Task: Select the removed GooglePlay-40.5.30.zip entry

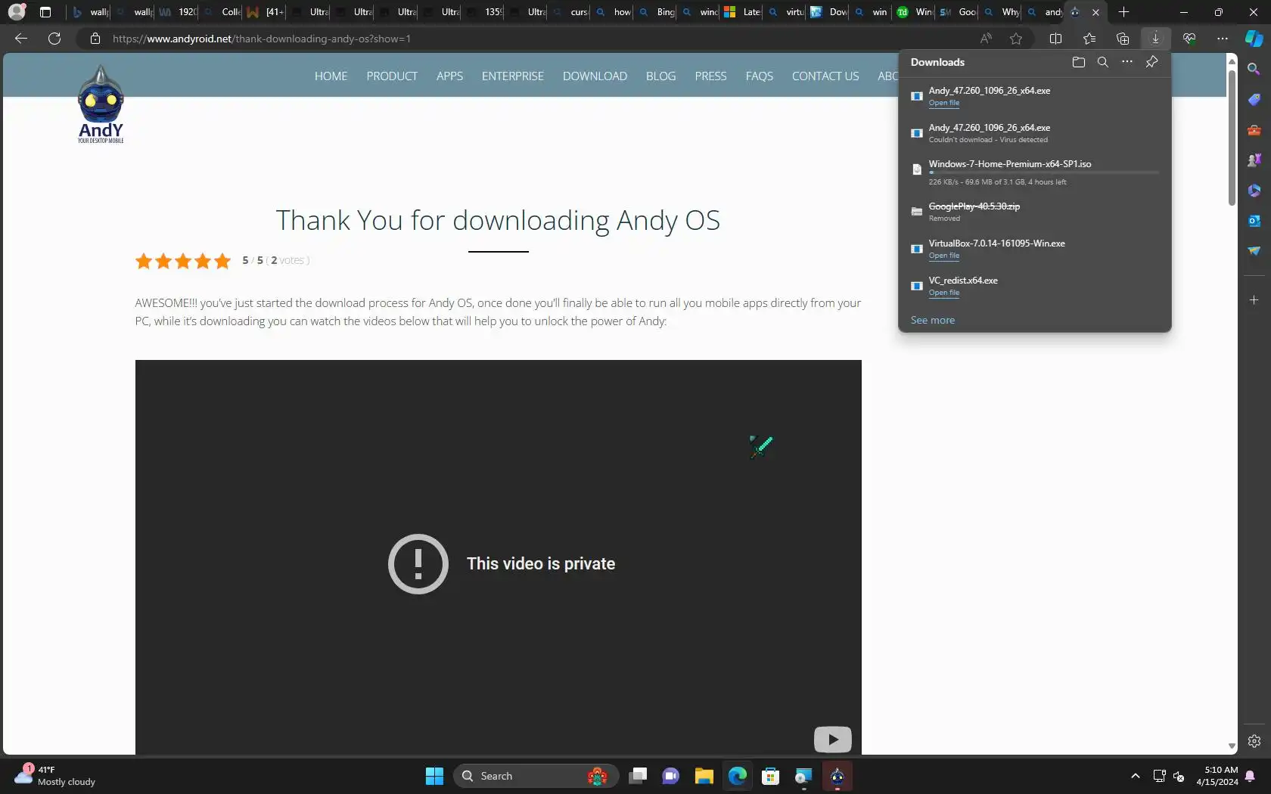Action: (x=1035, y=212)
